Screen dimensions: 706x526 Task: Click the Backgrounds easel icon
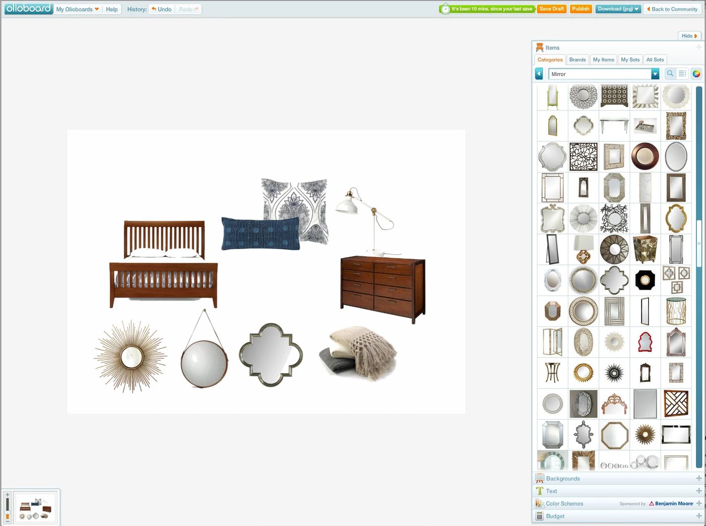pos(540,478)
